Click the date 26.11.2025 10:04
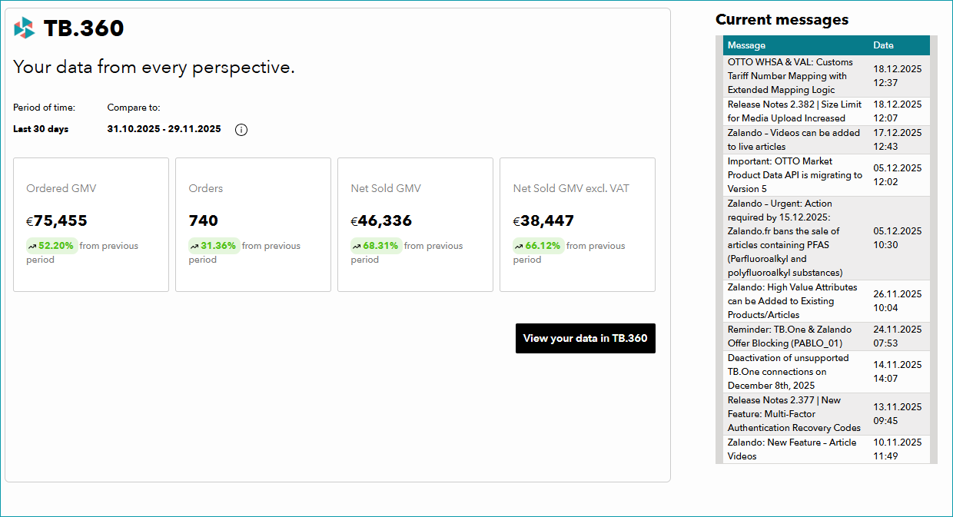This screenshot has width=953, height=517. point(897,301)
